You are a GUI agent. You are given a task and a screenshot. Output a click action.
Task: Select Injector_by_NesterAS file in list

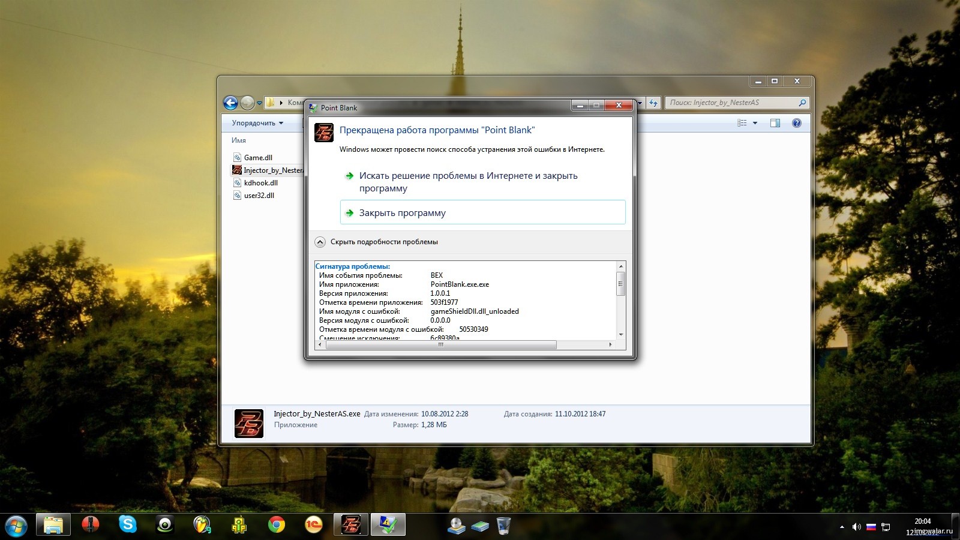pos(268,170)
